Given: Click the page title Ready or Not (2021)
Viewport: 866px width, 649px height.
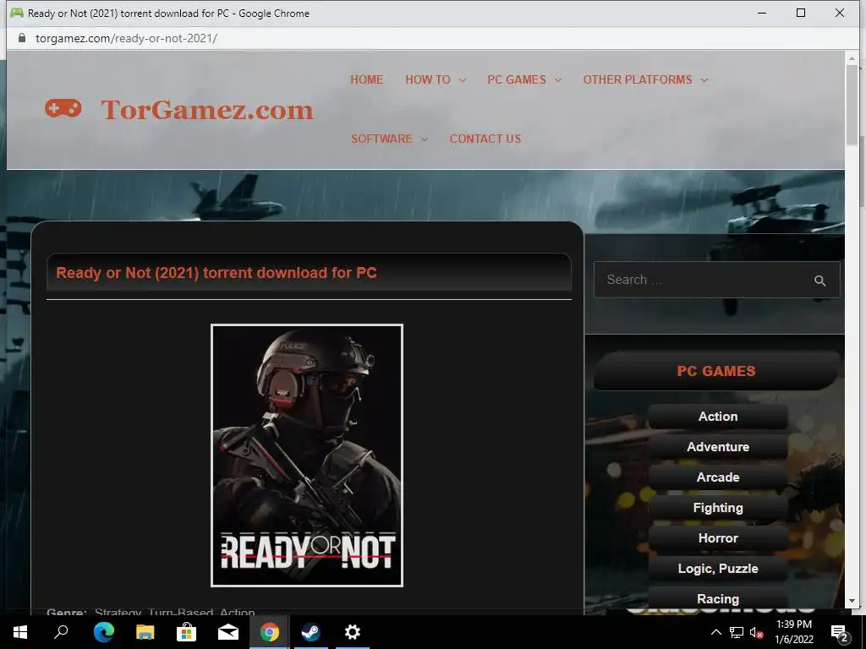Looking at the screenshot, I should (216, 273).
